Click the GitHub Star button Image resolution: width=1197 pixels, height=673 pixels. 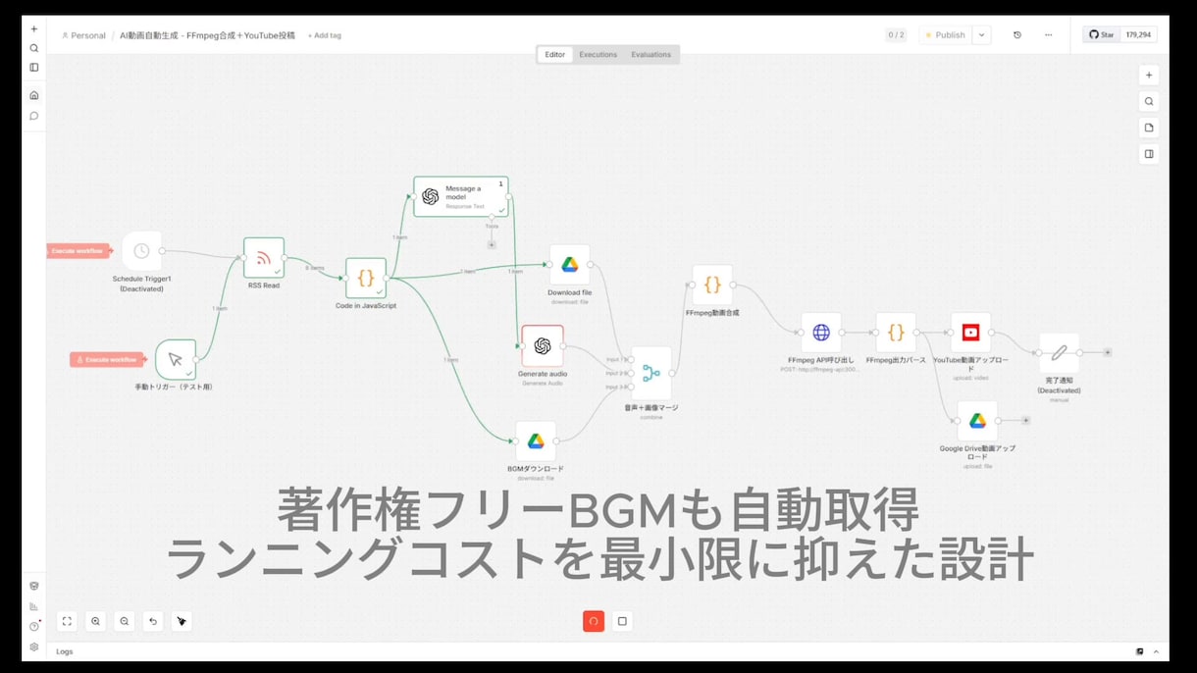[x=1101, y=35]
